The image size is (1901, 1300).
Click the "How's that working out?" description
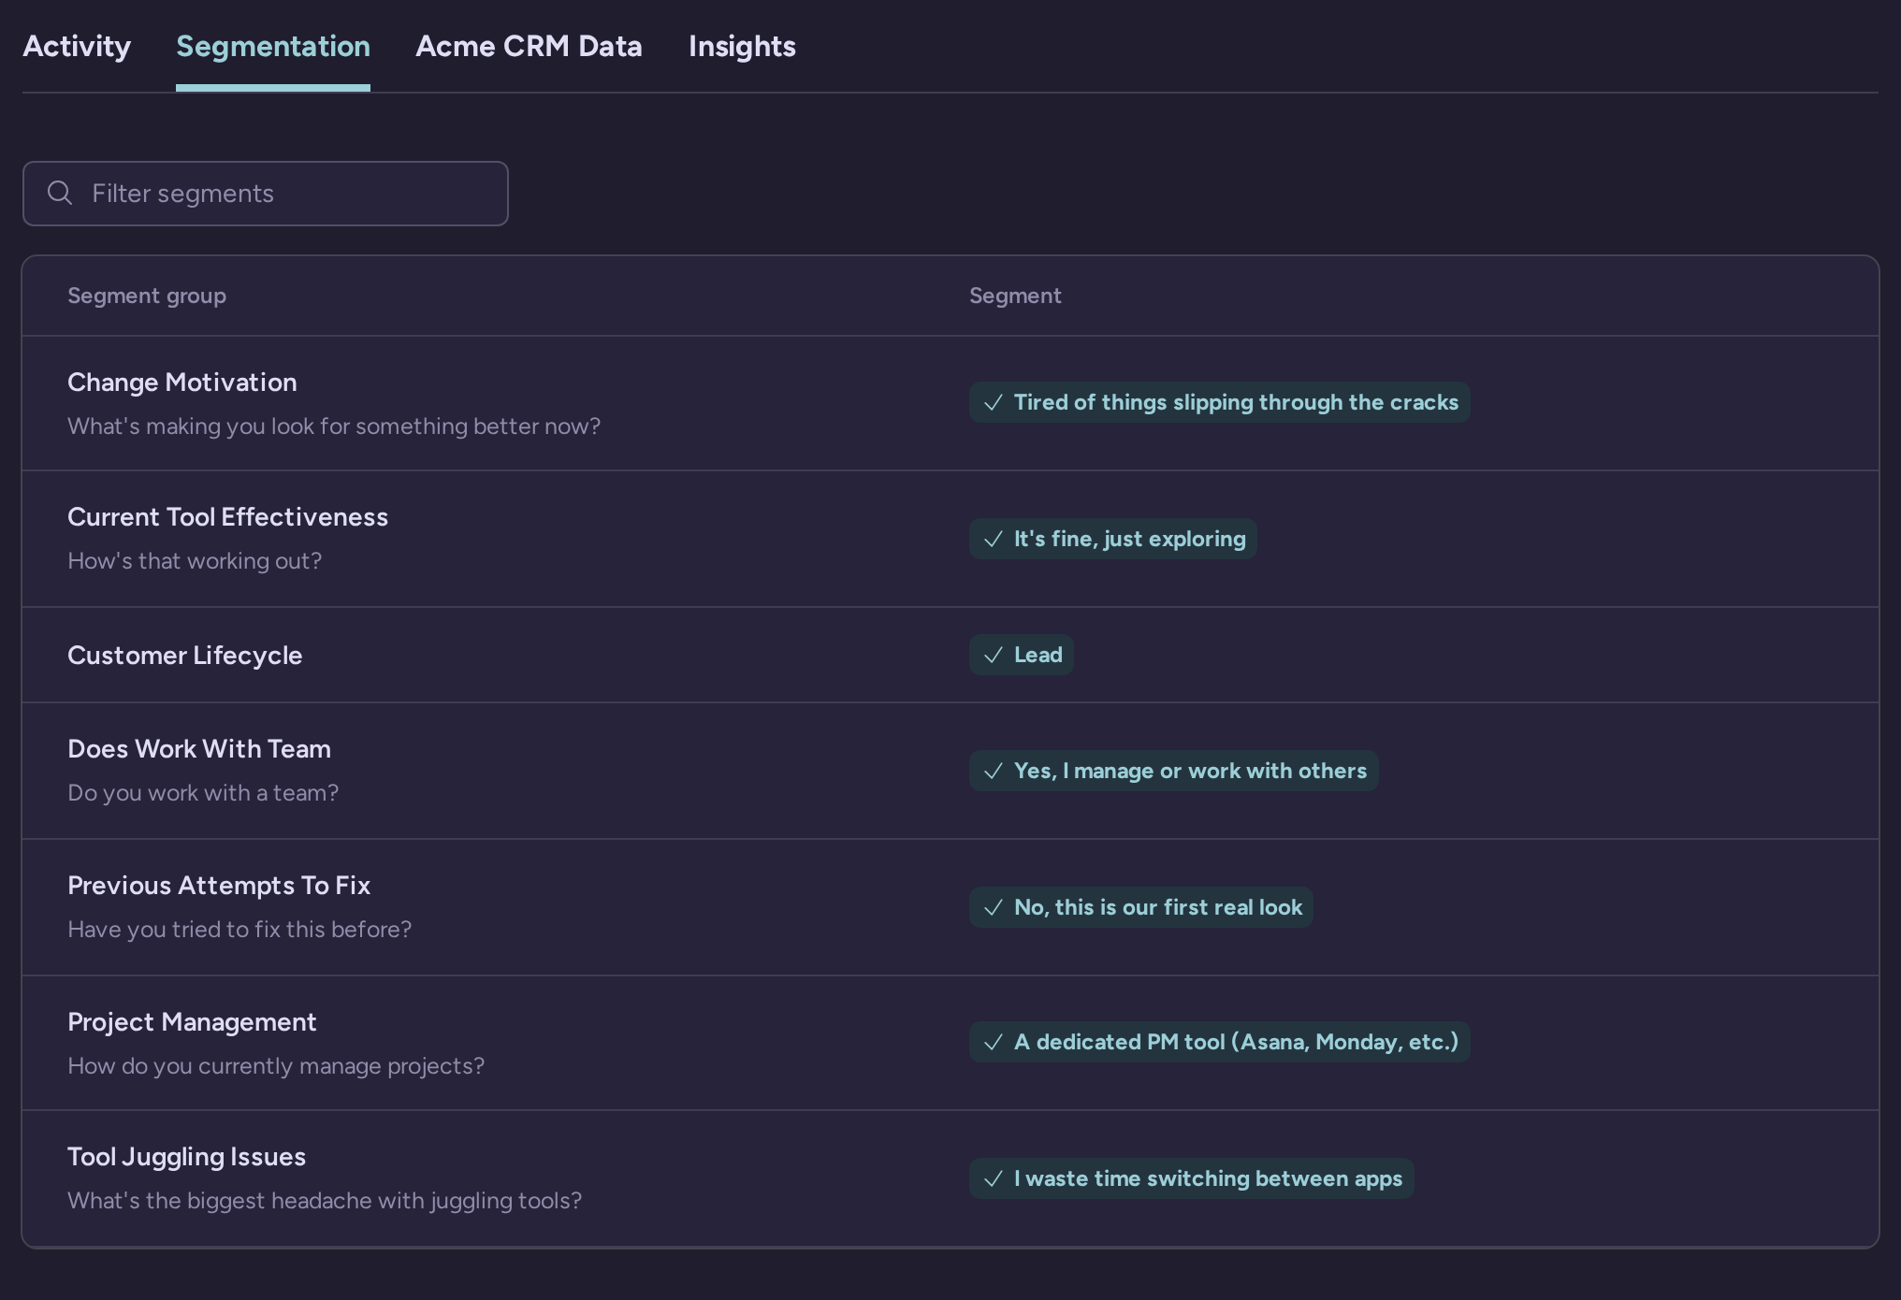click(195, 561)
